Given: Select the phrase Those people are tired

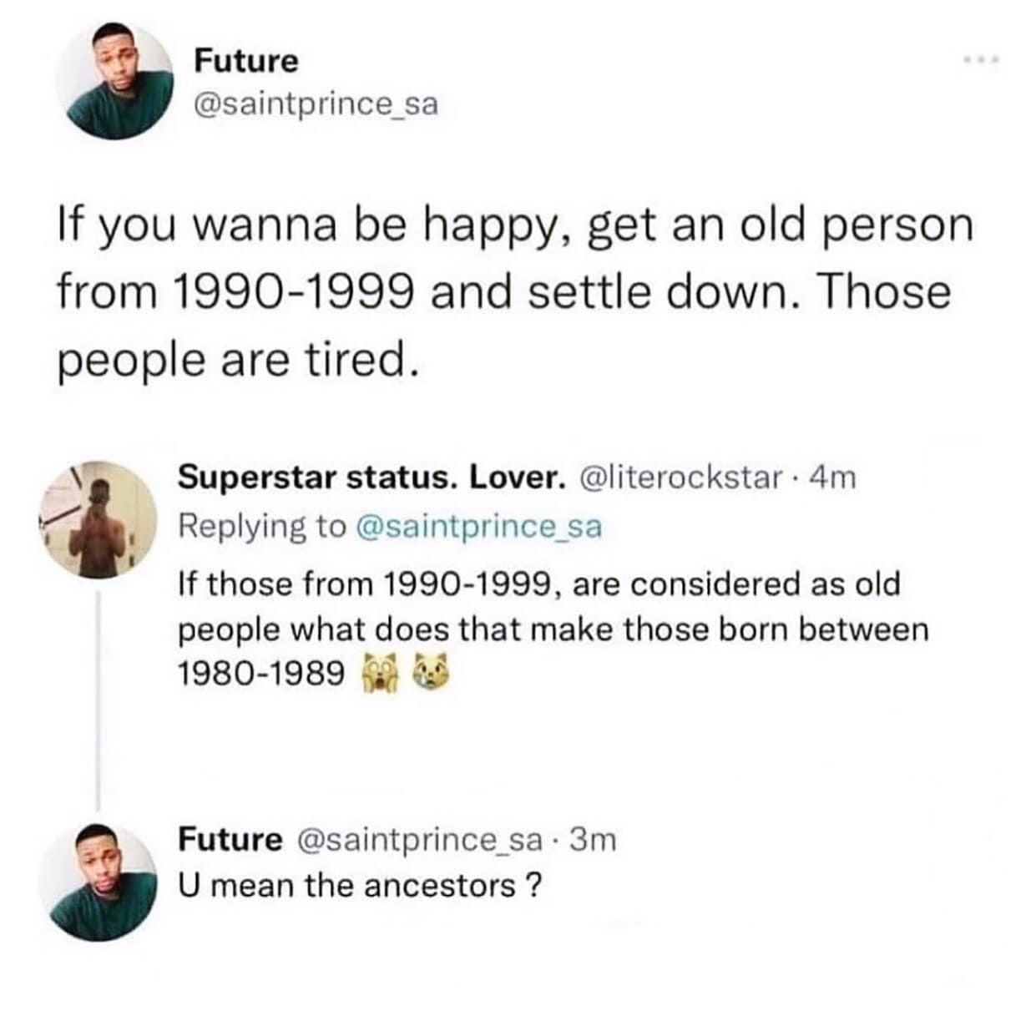Looking at the screenshot, I should (x=238, y=359).
